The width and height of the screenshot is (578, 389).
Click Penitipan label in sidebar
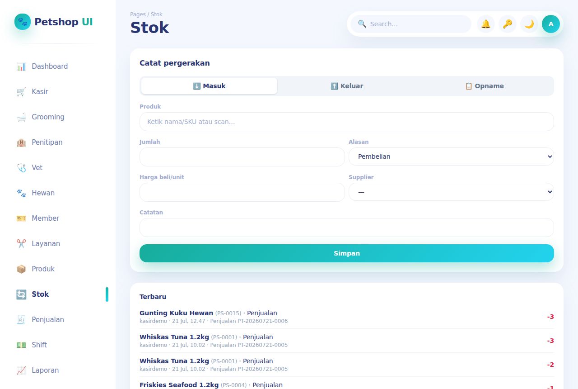tap(47, 142)
